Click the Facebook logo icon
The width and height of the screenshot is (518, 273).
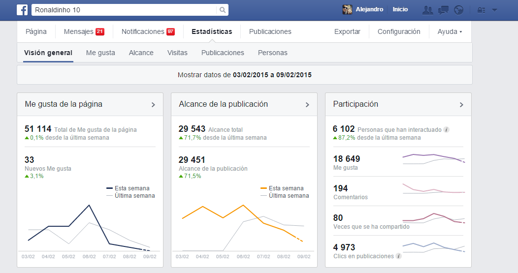click(22, 10)
